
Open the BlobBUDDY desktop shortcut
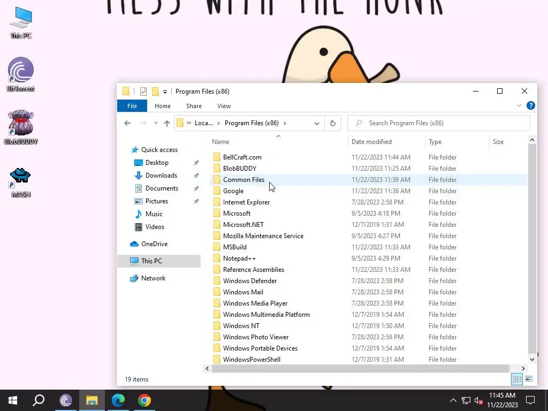click(x=21, y=127)
